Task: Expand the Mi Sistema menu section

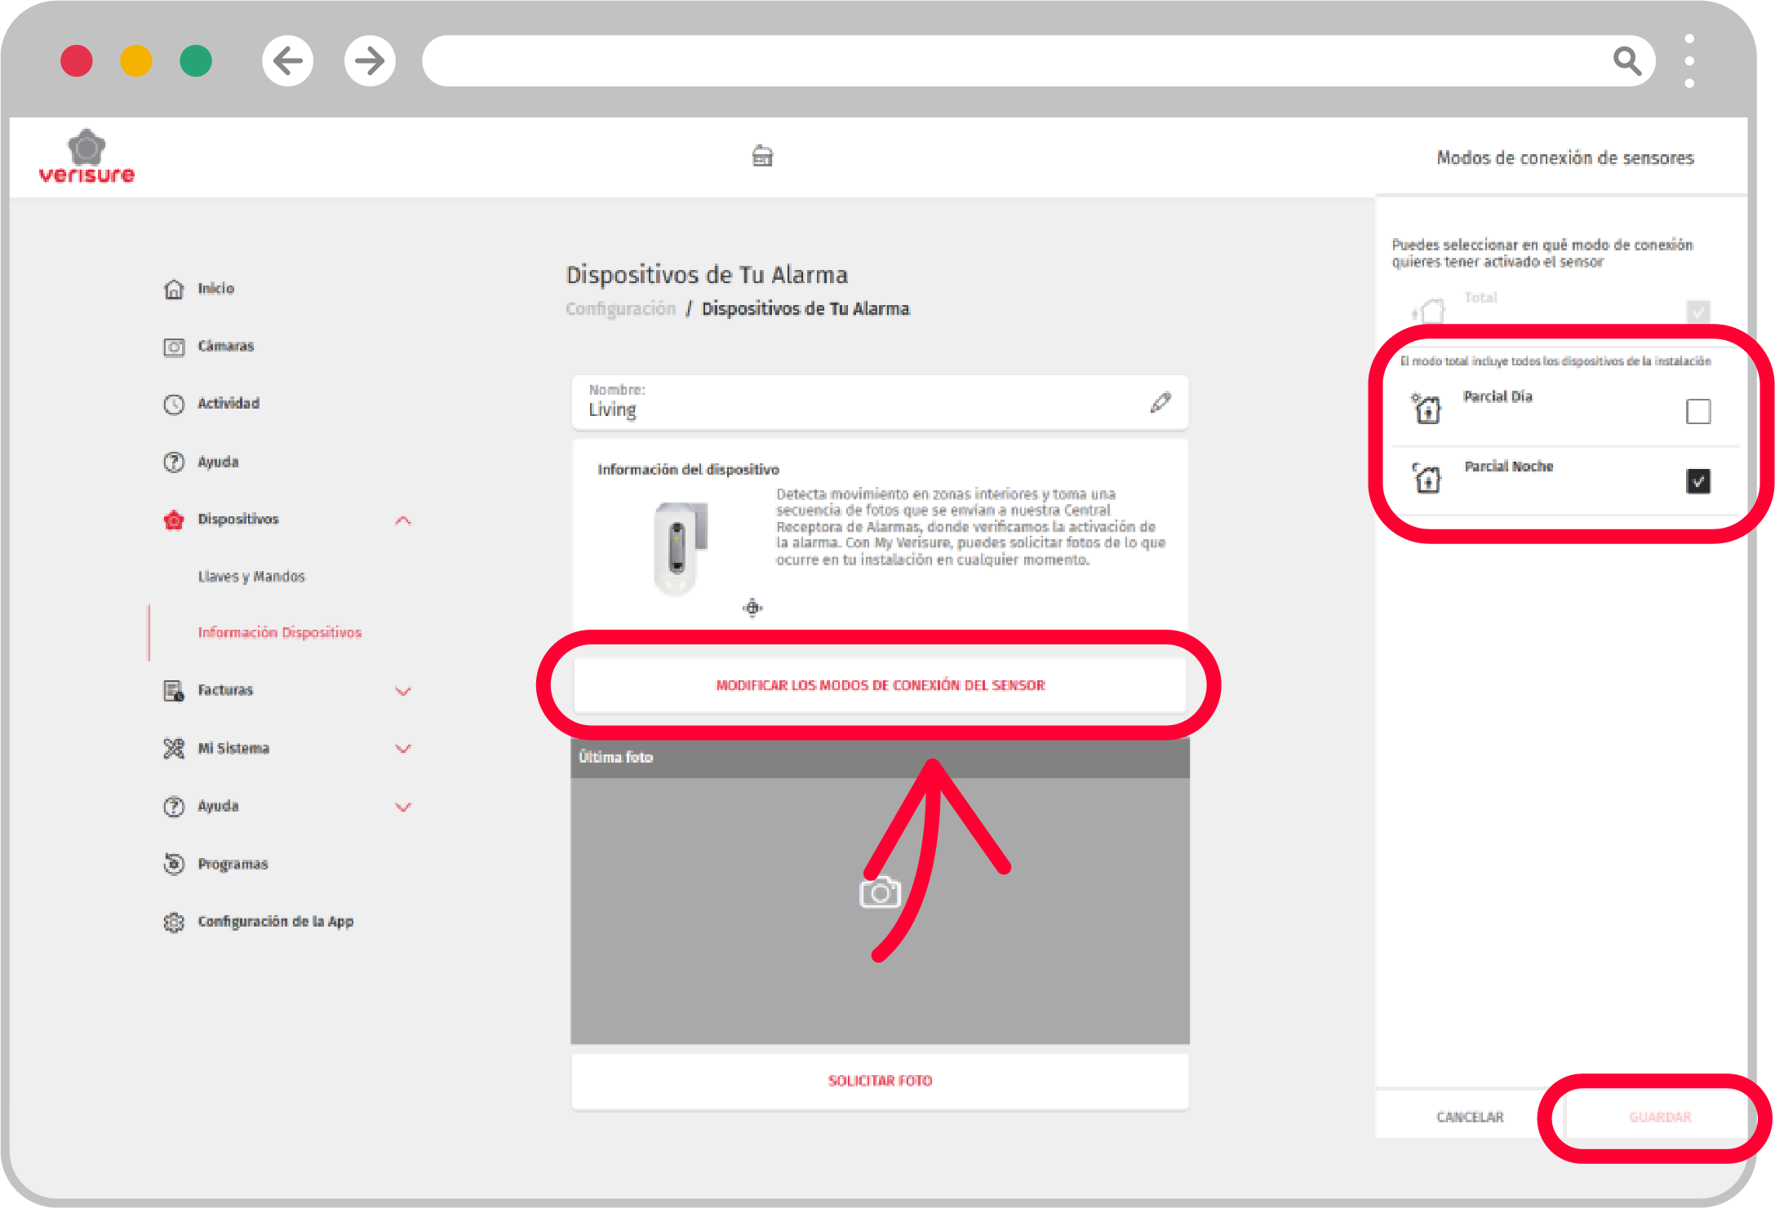Action: click(403, 749)
